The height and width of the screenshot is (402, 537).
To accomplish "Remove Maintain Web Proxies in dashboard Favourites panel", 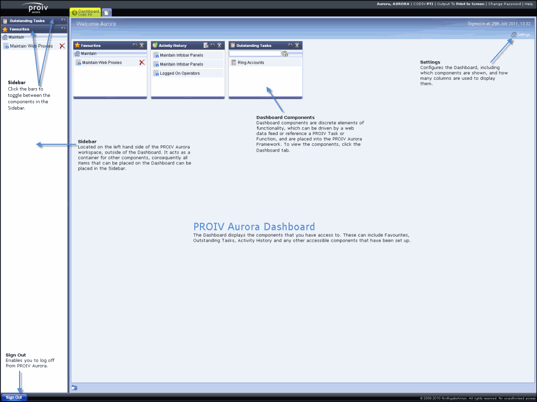I will coord(142,62).
